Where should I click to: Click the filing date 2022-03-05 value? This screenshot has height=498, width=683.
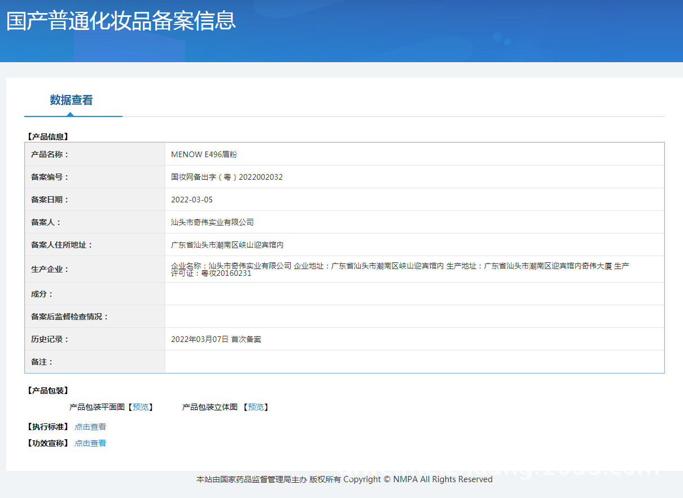pyautogui.click(x=192, y=200)
